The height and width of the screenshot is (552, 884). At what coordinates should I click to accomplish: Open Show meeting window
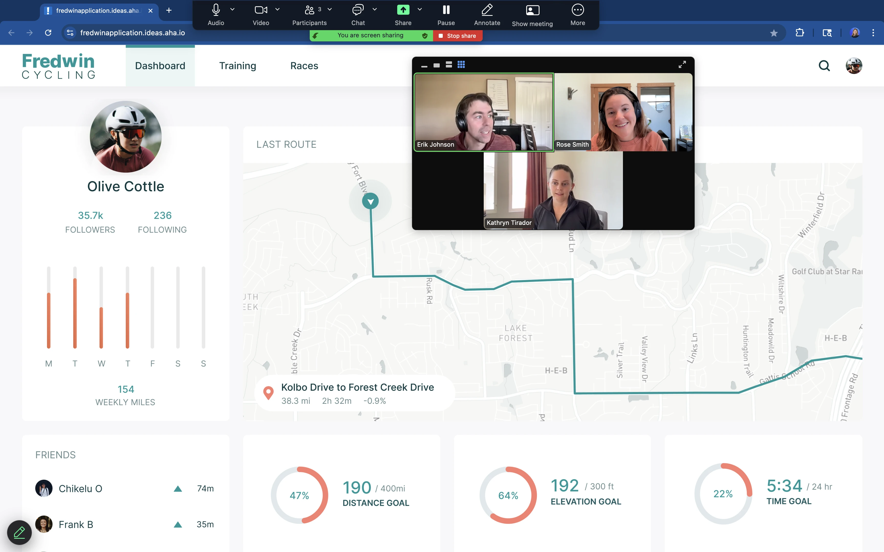[532, 10]
